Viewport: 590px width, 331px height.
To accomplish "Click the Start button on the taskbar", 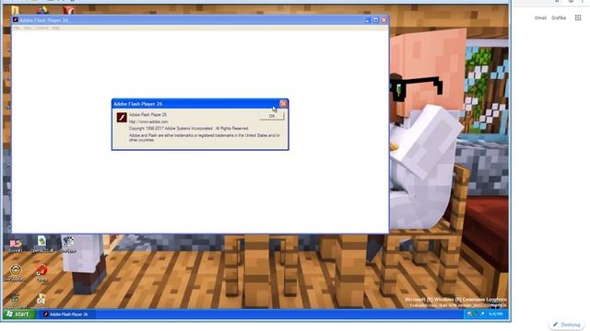I will click(x=18, y=314).
